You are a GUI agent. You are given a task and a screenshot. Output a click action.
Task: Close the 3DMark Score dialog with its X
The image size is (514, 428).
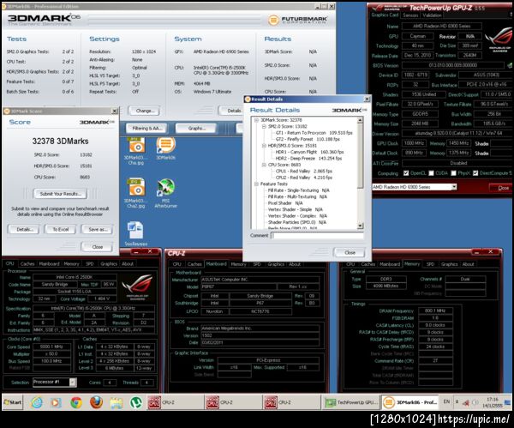pyautogui.click(x=115, y=112)
